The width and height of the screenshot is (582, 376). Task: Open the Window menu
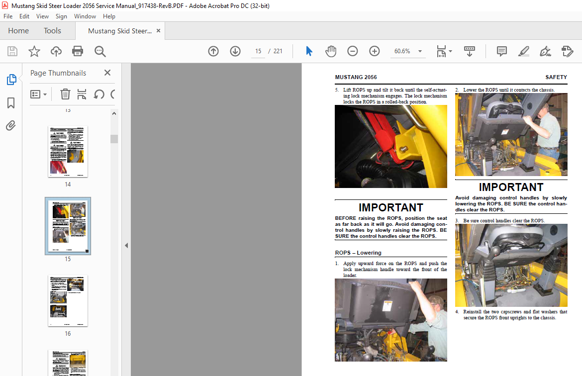click(x=85, y=16)
